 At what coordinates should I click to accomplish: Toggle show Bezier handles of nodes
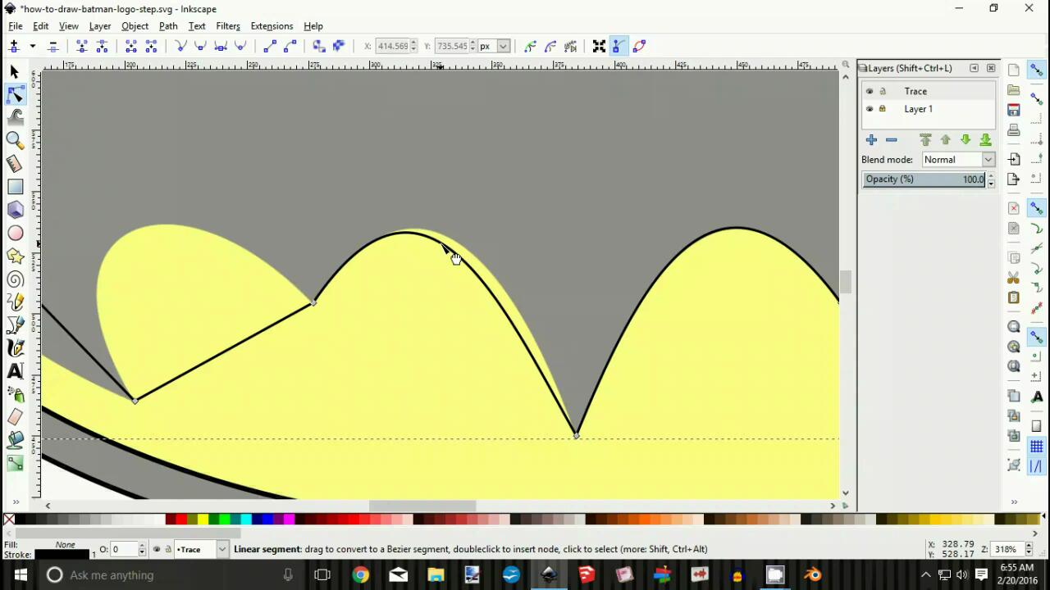click(619, 46)
